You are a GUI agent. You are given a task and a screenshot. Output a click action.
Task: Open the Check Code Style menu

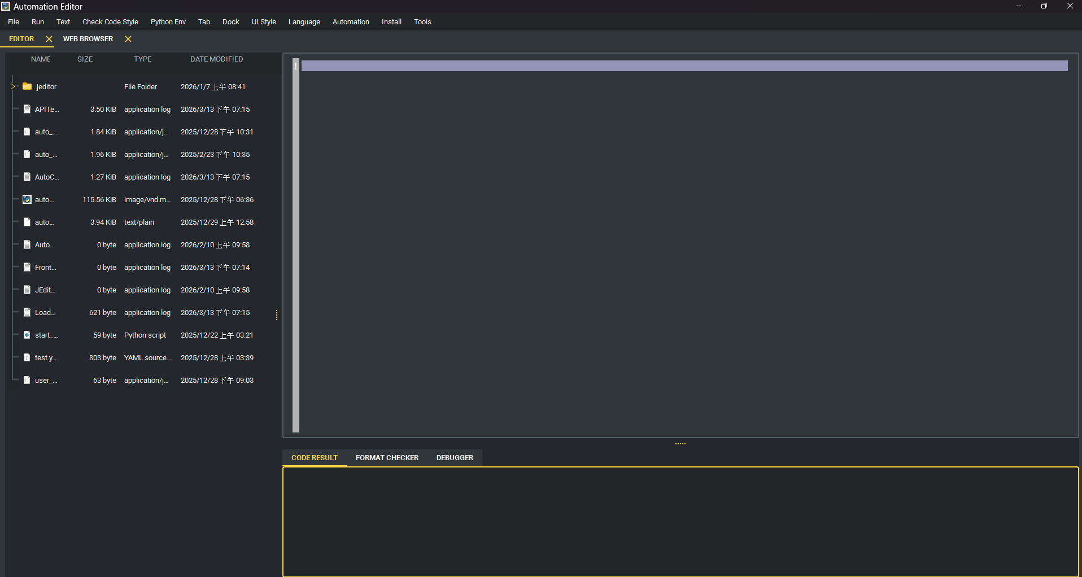pos(110,21)
